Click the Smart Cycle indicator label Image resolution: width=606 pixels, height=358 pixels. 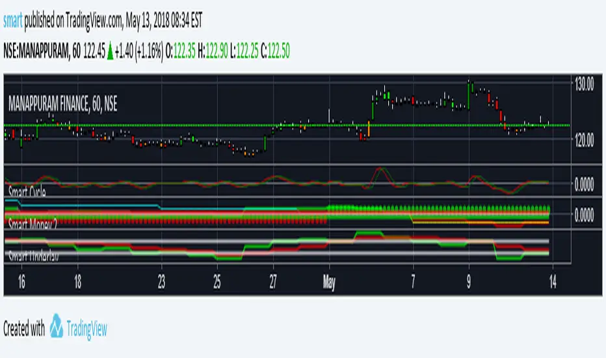point(27,191)
